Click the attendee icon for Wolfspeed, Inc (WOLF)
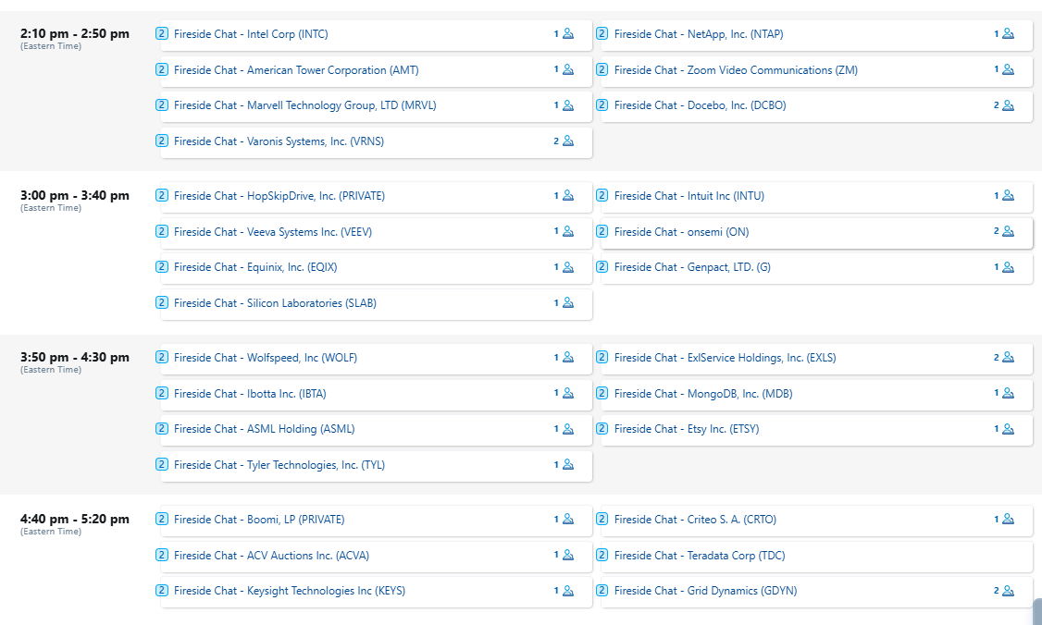 click(568, 357)
